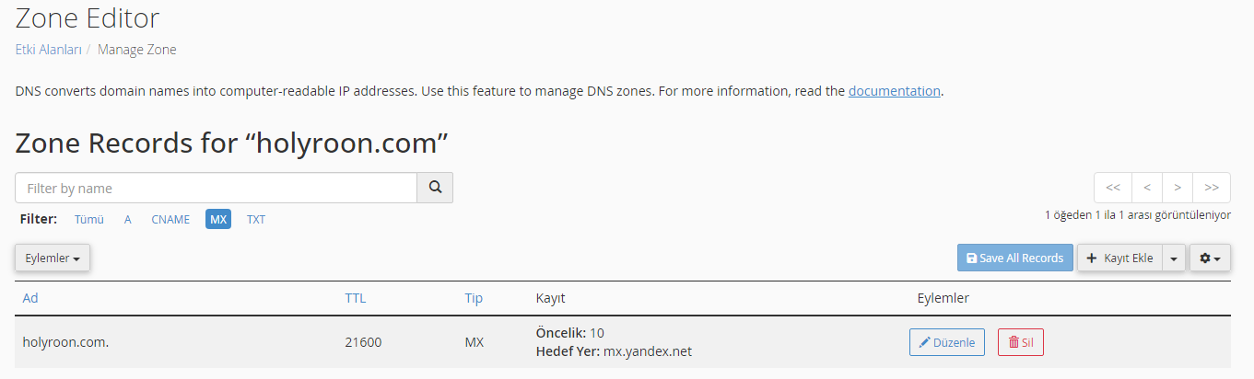Open the gear settings dropdown
Image resolution: width=1254 pixels, height=379 pixels.
point(1210,258)
